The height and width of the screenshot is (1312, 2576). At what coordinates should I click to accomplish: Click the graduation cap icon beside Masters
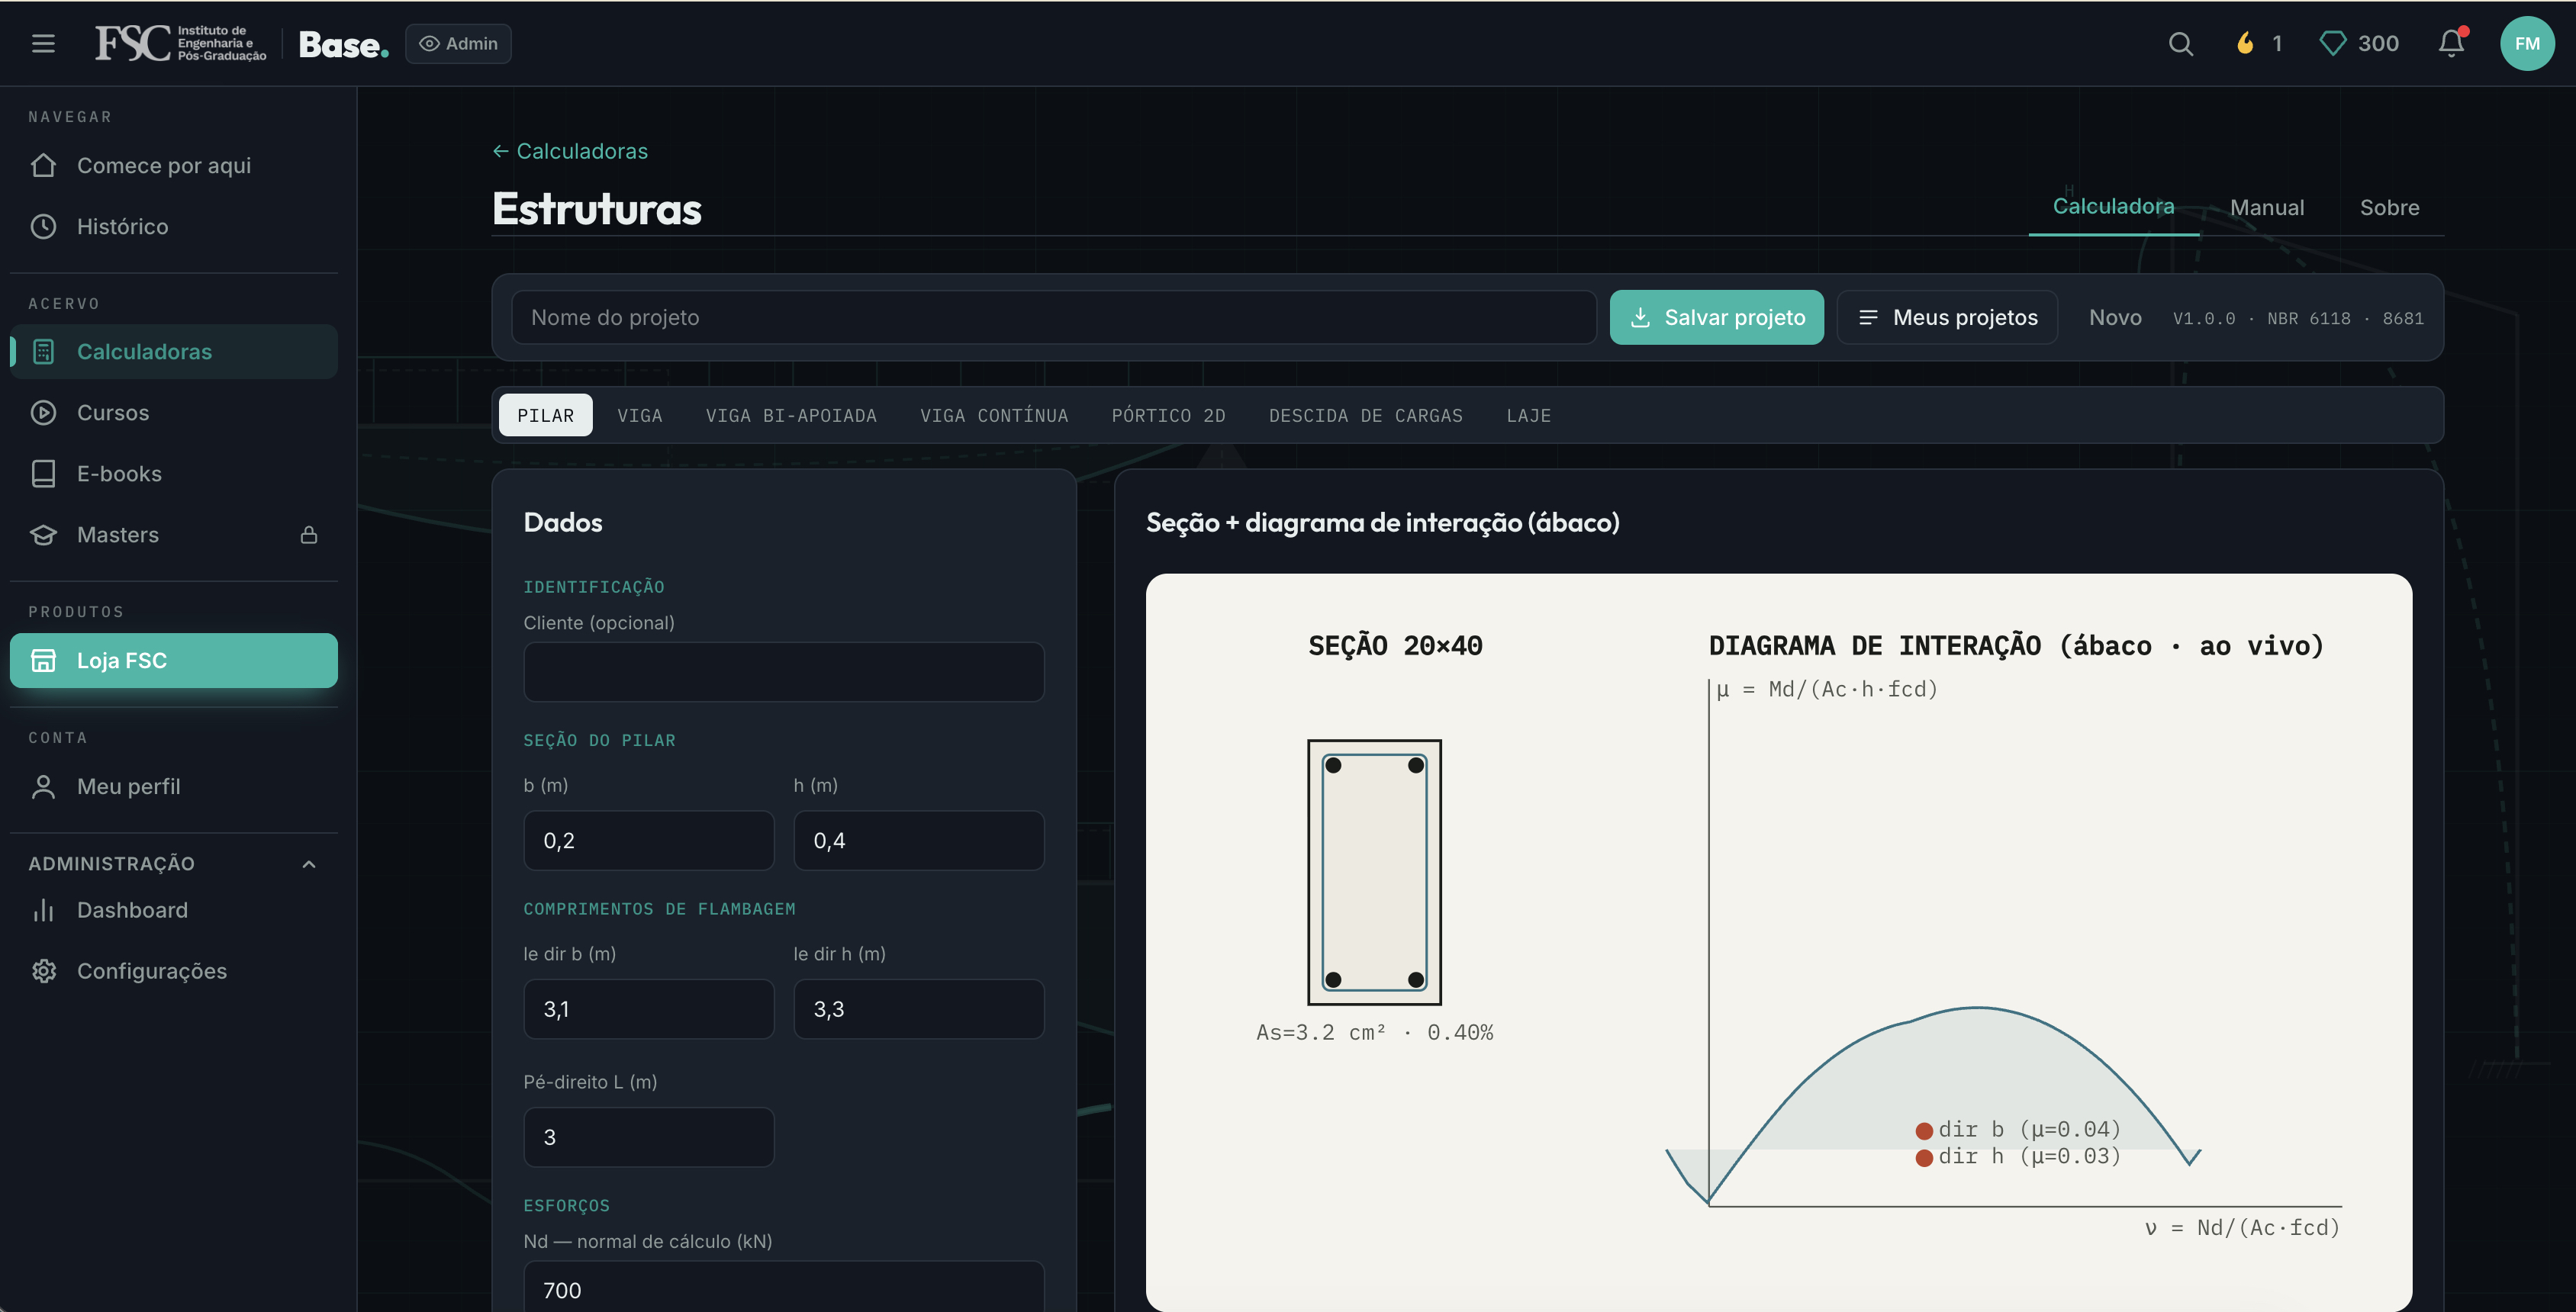click(43, 534)
